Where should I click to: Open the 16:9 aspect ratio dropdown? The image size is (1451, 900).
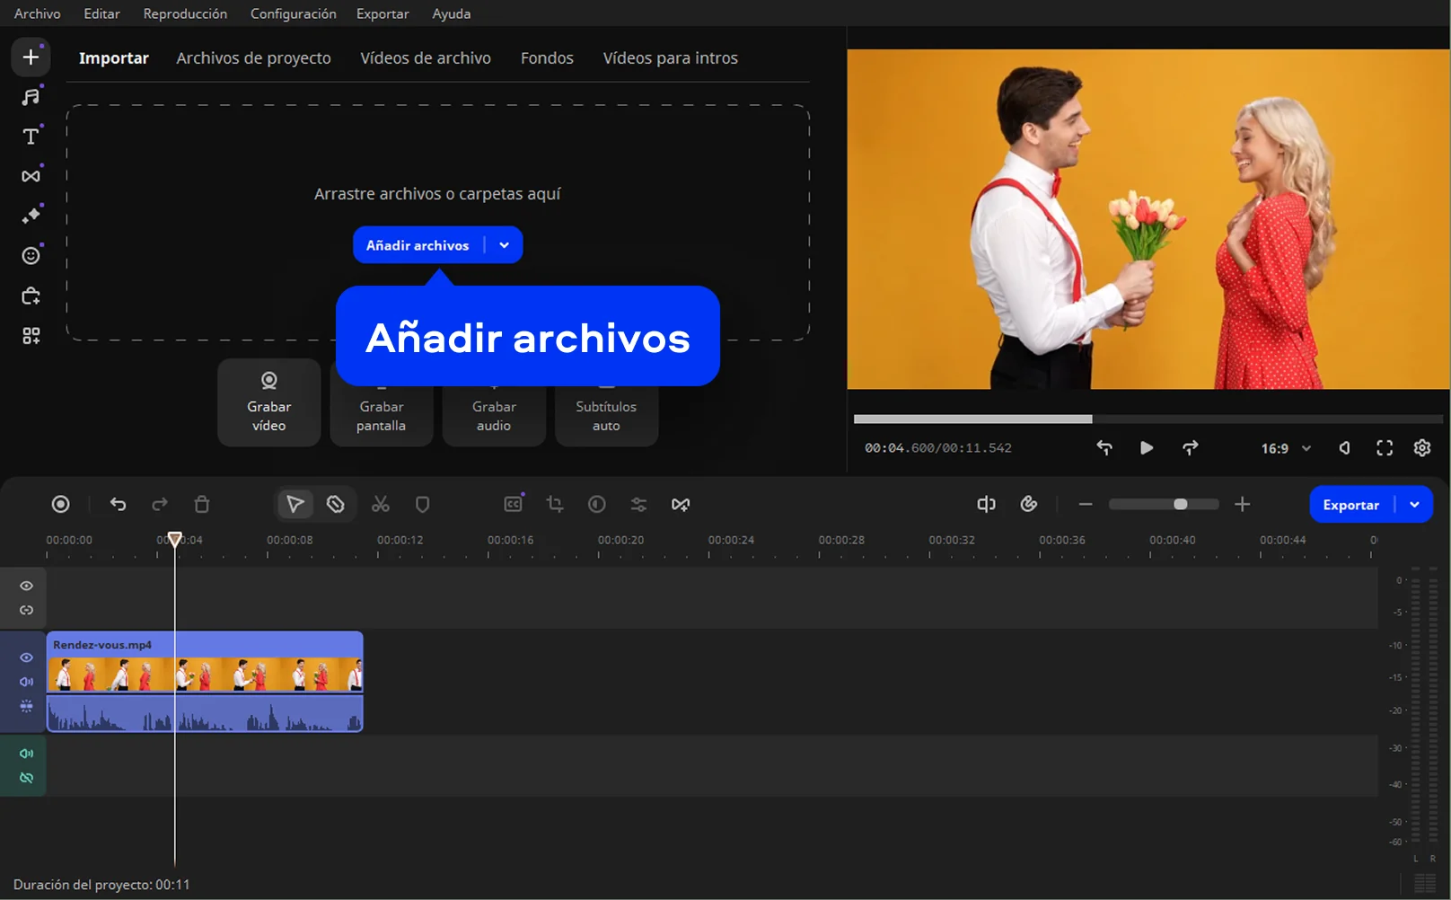point(1286,448)
